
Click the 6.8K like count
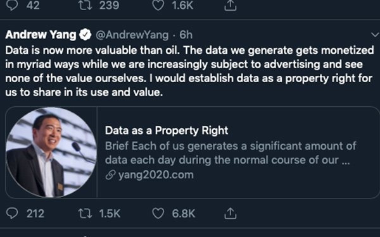coord(184,214)
